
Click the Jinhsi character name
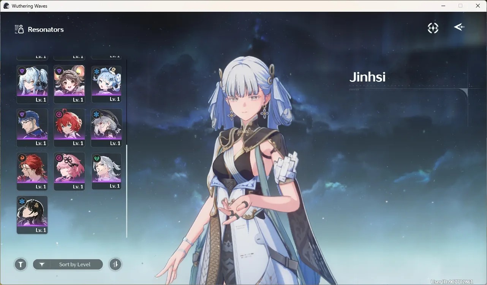click(367, 77)
